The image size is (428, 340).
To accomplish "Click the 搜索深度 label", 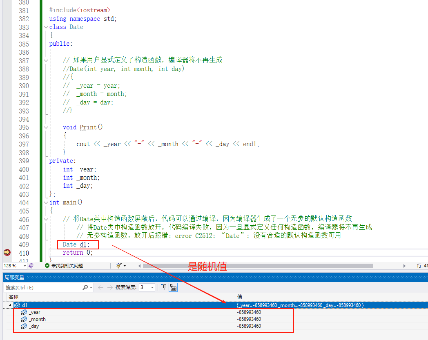I will [x=126, y=287].
